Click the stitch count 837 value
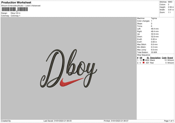The width and height of the screenshot is (175, 123). pyautogui.click(x=148, y=63)
